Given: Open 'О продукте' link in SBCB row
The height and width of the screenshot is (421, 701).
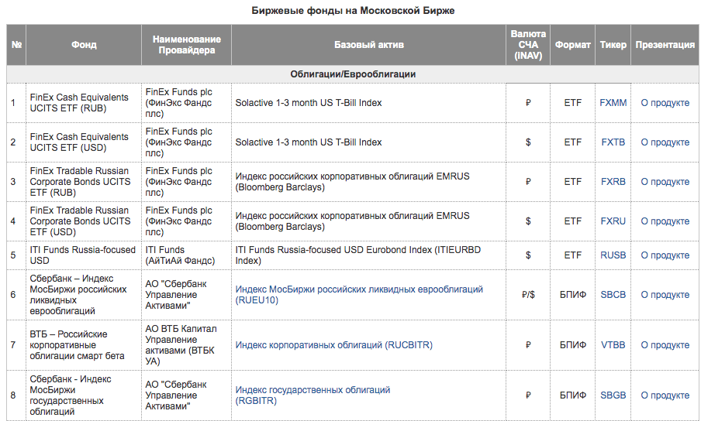Looking at the screenshot, I should [x=665, y=295].
